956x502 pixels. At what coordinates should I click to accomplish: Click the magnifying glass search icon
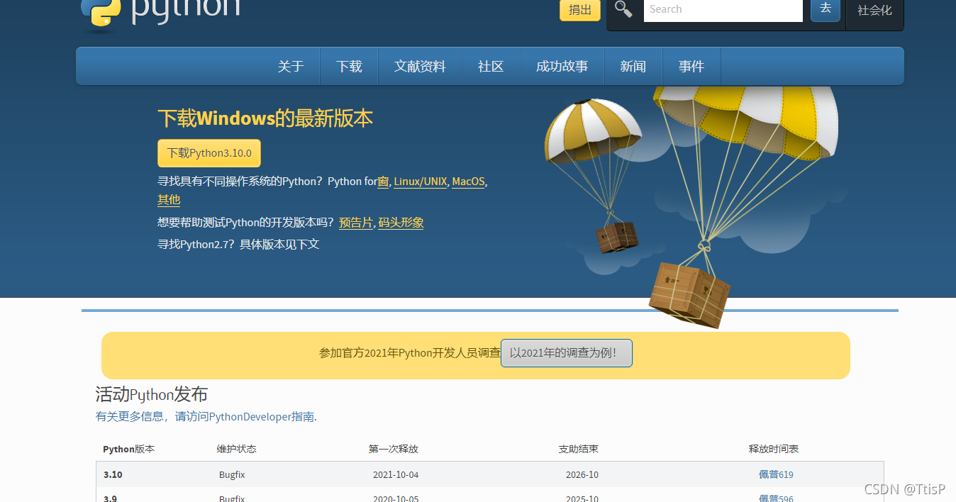pos(623,9)
